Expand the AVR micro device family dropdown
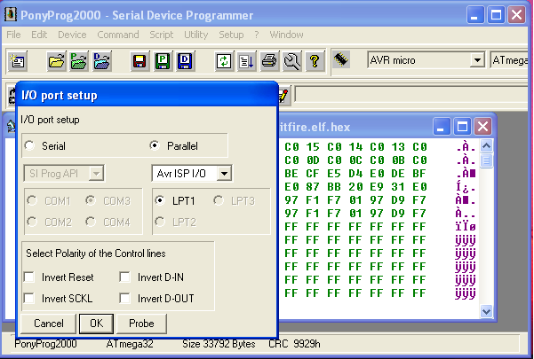This screenshot has height=359, width=534. tap(477, 60)
